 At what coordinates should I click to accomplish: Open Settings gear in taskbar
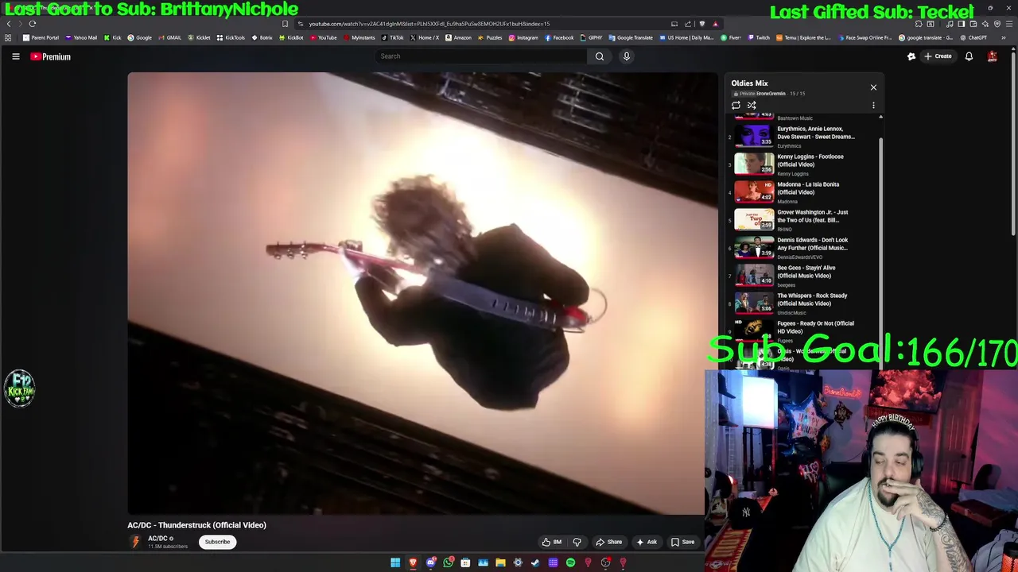point(518,562)
